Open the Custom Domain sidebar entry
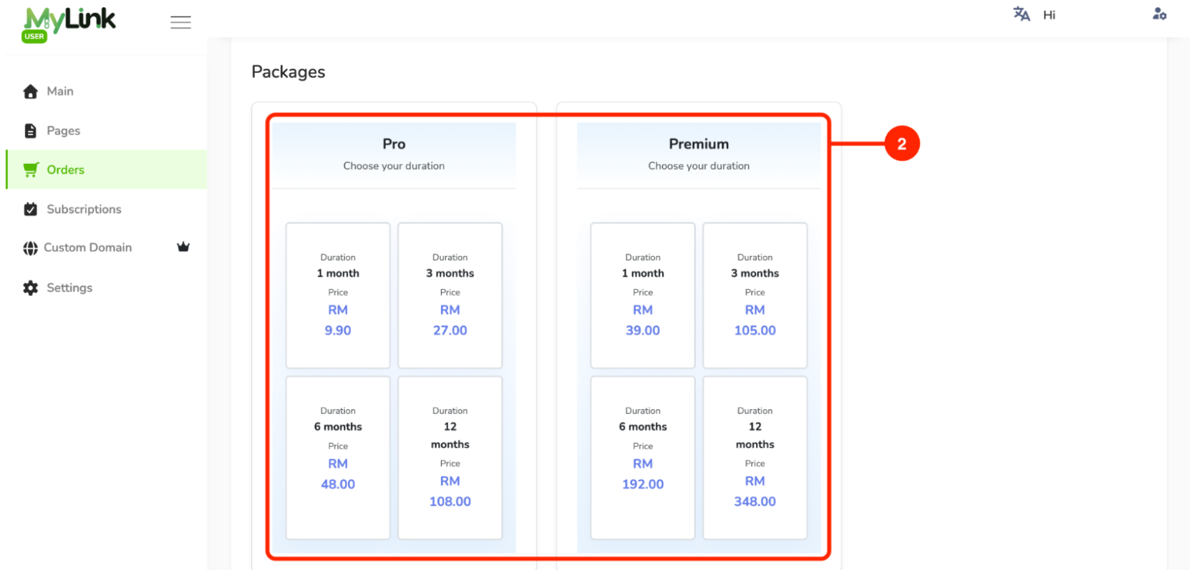1190x570 pixels. (x=106, y=247)
